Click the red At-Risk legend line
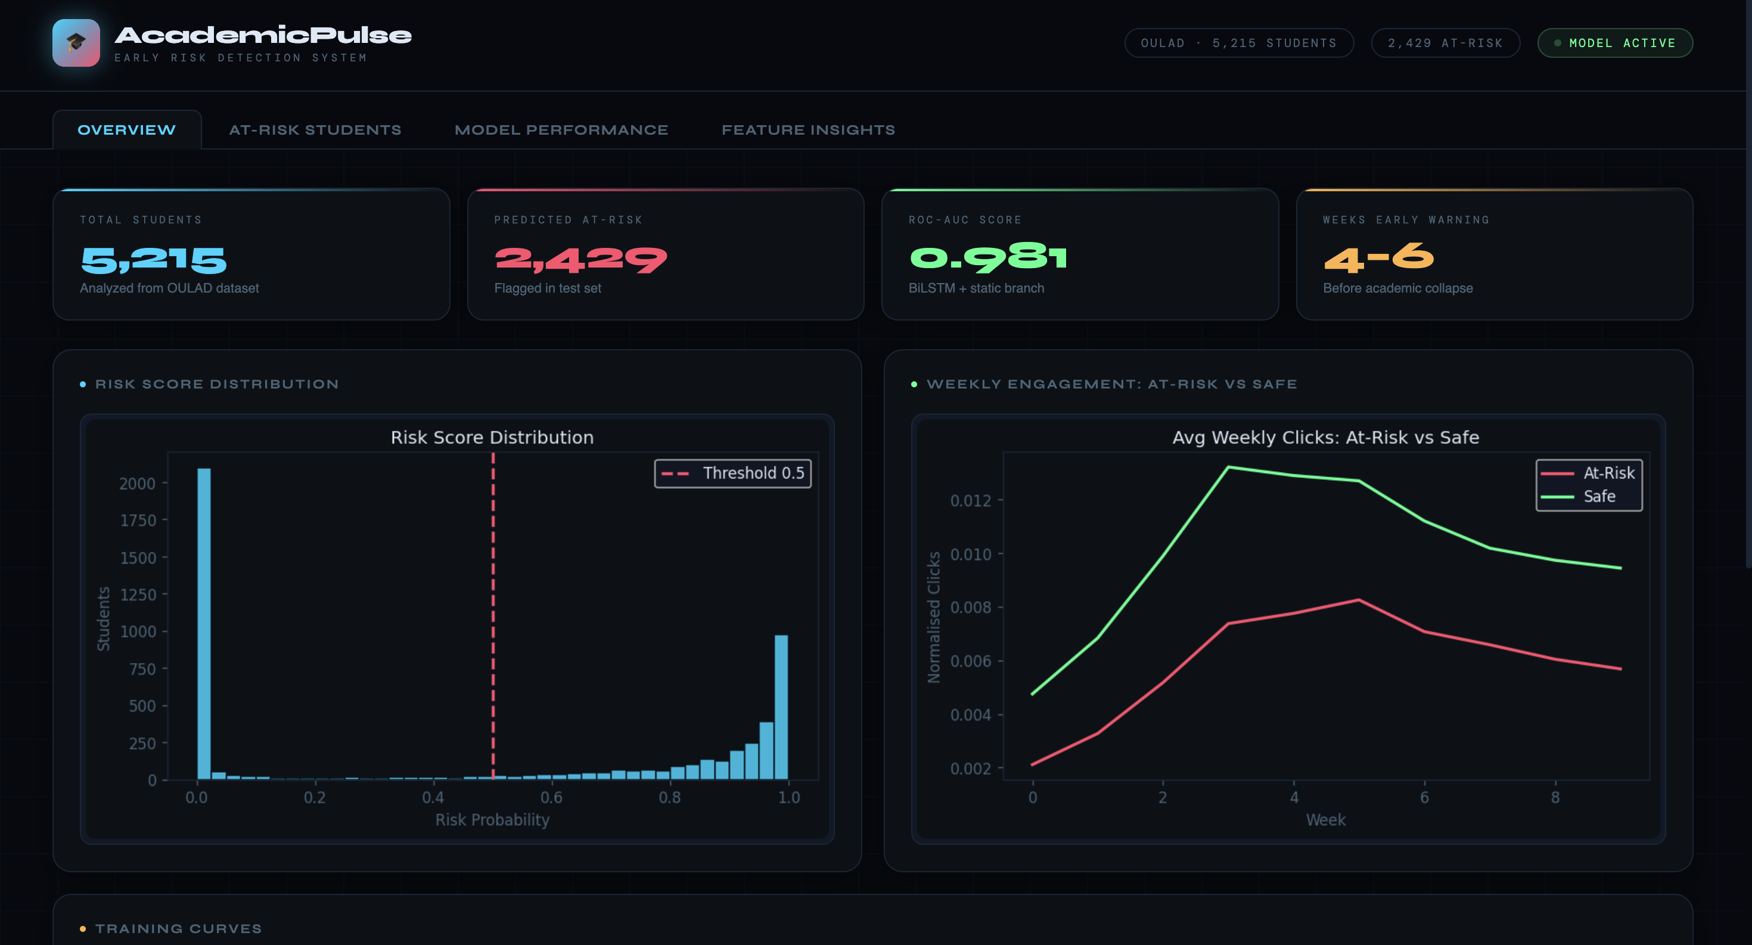The image size is (1752, 945). click(1558, 473)
